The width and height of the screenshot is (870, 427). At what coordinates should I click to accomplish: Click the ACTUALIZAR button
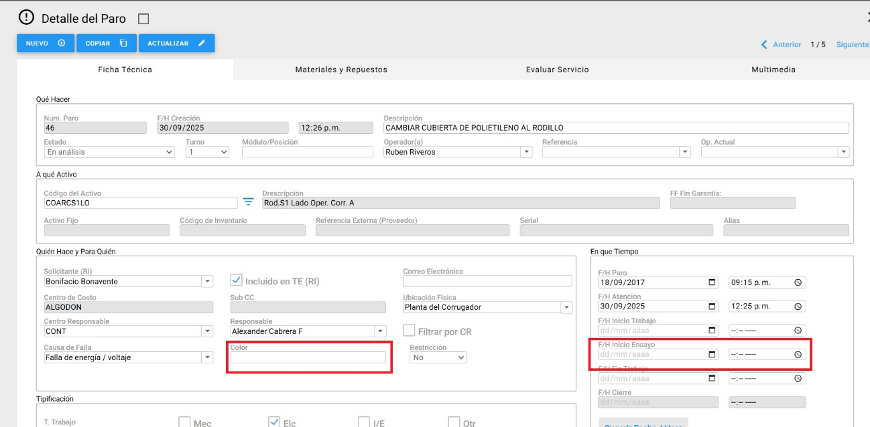pyautogui.click(x=176, y=44)
